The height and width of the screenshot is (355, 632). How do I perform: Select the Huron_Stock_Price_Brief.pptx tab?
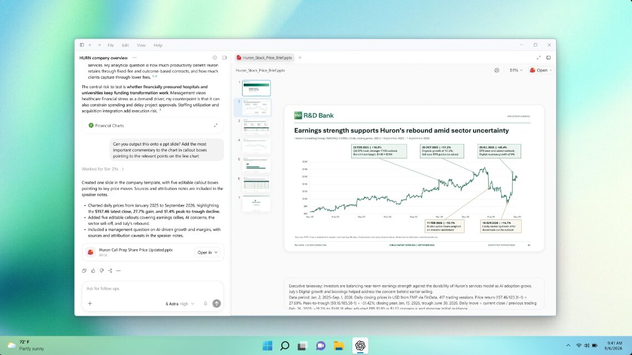pos(265,58)
